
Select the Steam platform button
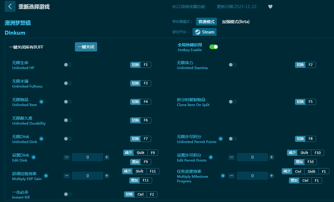click(204, 32)
